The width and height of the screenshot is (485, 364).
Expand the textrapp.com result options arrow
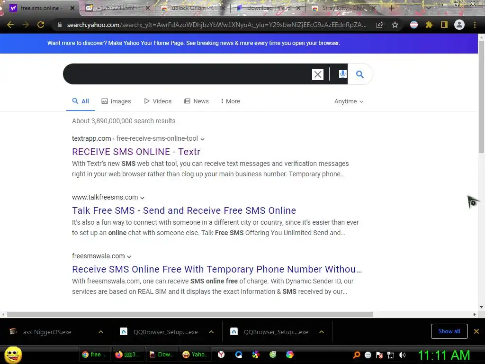click(202, 139)
